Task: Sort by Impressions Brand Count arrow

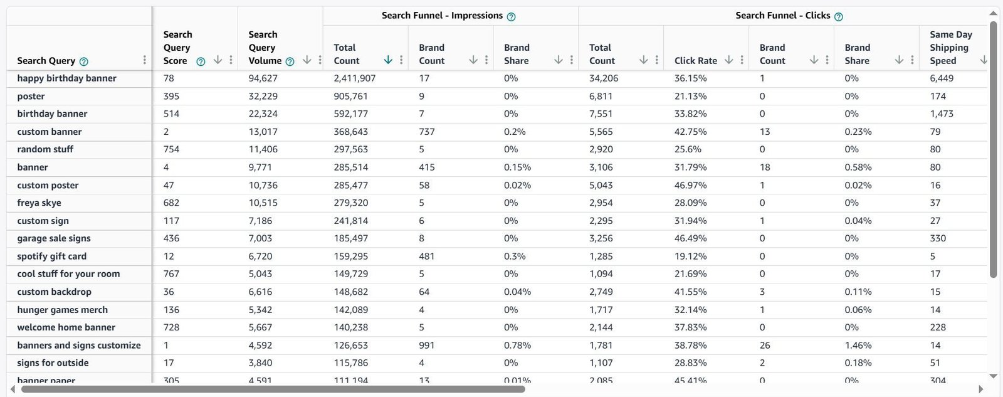Action: coord(473,60)
